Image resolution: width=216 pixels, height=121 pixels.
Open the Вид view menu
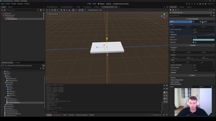(x=101, y=10)
